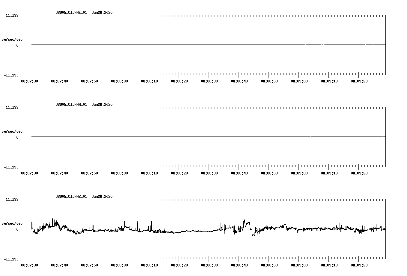The image size is (407, 276).
Task: Click 08:08:10 time label under HNE plot
Action: click(149, 81)
